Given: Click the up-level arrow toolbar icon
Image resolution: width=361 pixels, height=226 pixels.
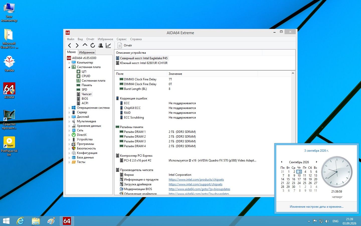Looking at the screenshot, I should tap(85, 45).
